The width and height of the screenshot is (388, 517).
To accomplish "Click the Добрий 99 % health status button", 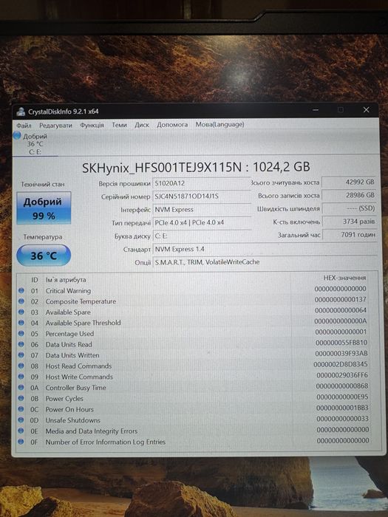I will 44,208.
